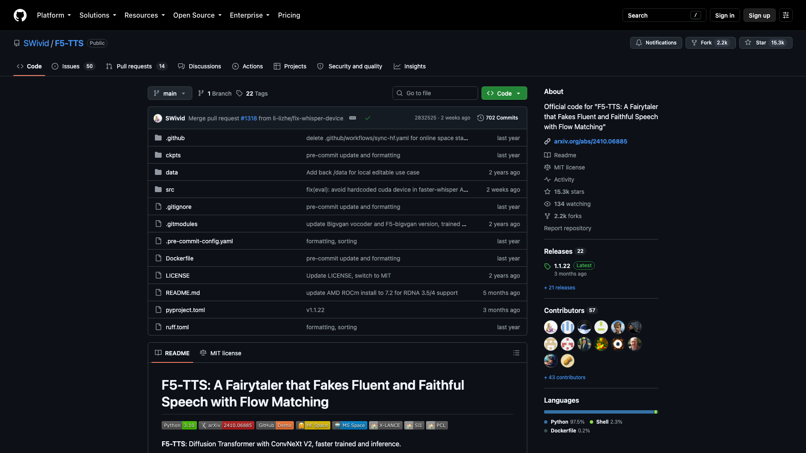The width and height of the screenshot is (806, 453).
Task: Open the Pull requests tab
Action: point(137,66)
